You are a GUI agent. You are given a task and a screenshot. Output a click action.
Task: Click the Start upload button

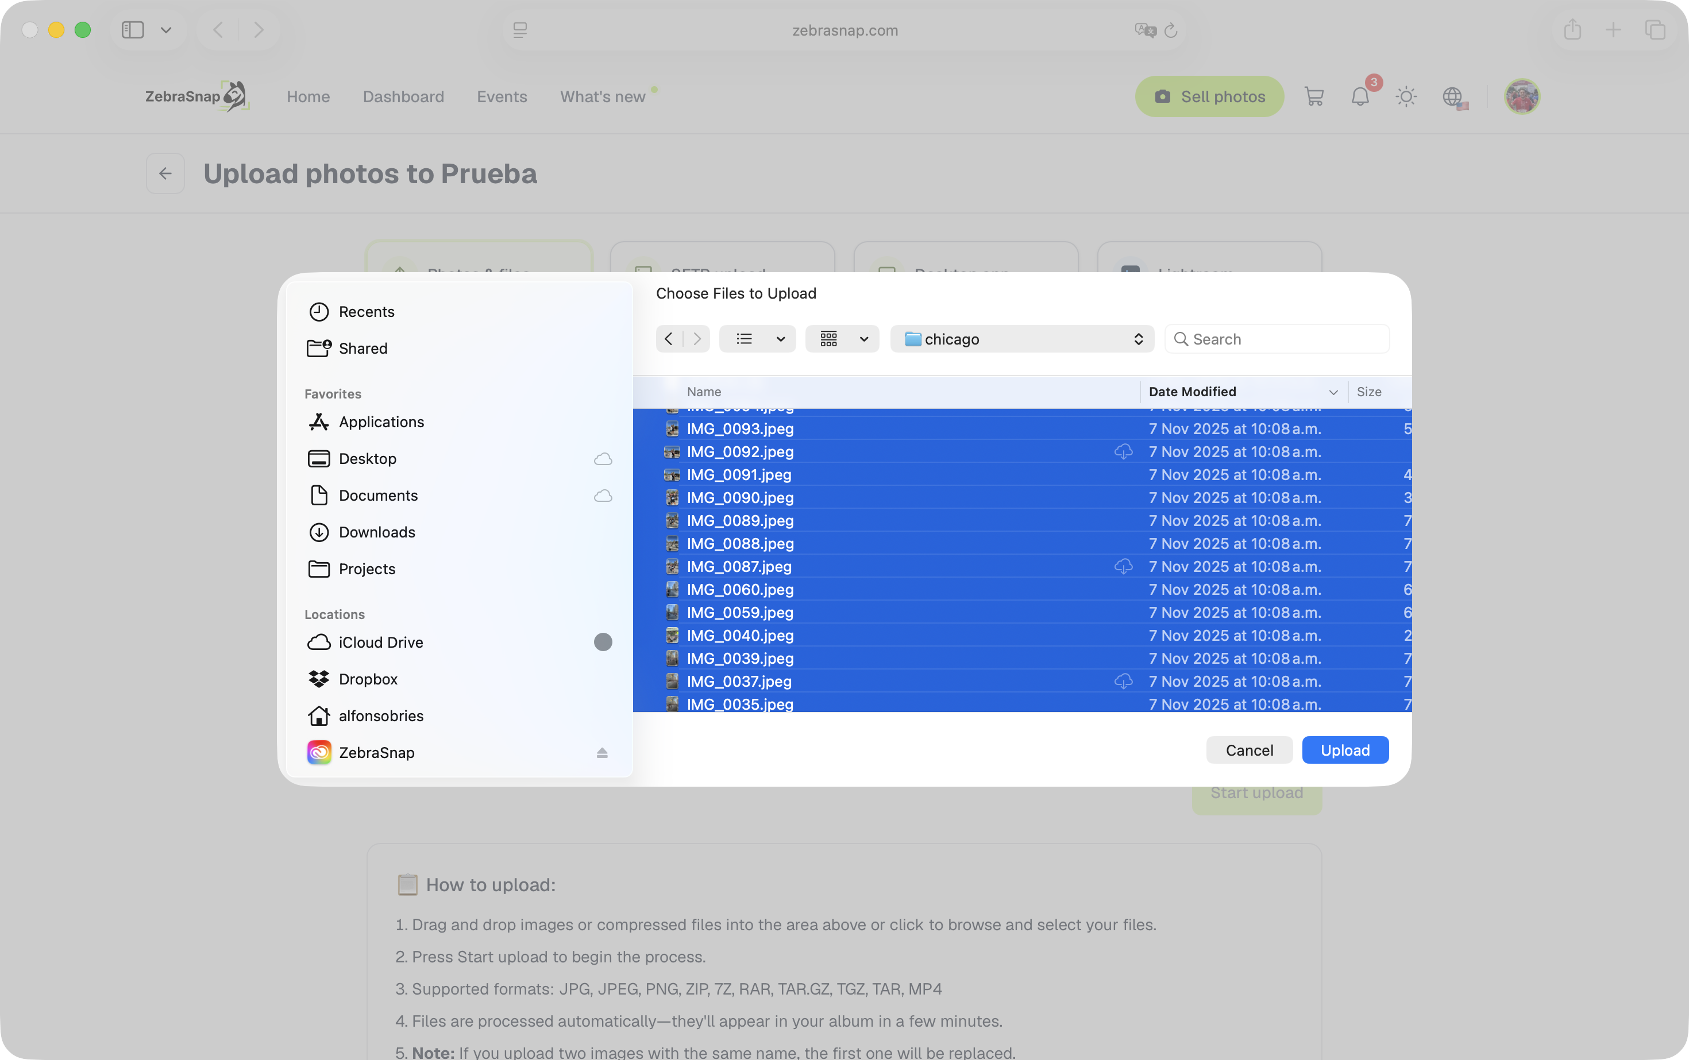click(x=1257, y=793)
